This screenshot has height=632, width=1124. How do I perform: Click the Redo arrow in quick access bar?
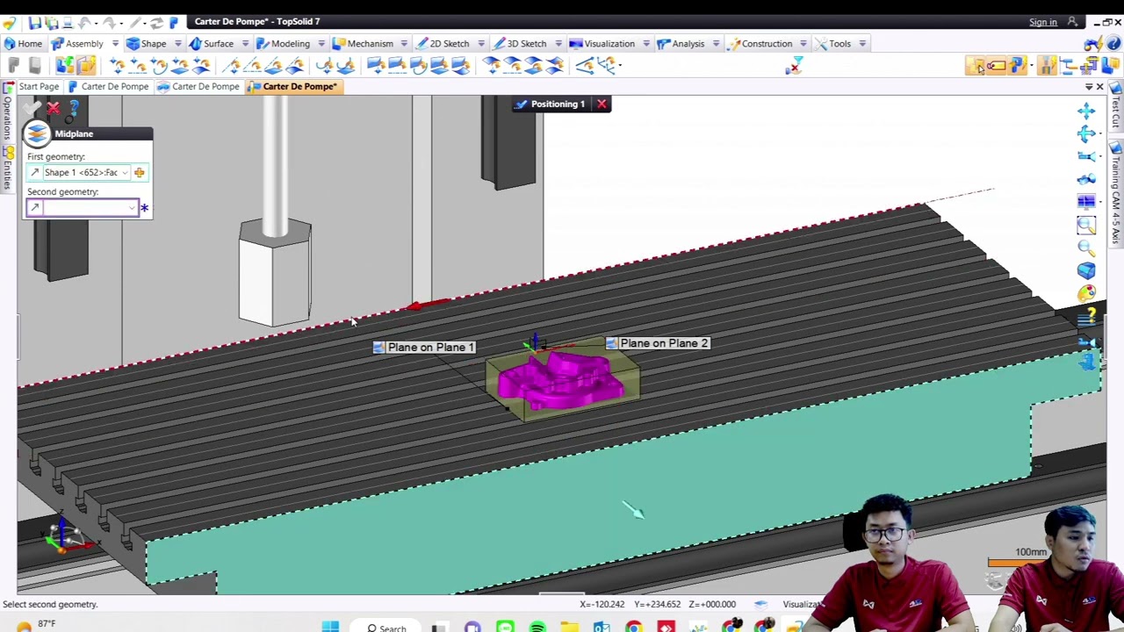coord(111,22)
